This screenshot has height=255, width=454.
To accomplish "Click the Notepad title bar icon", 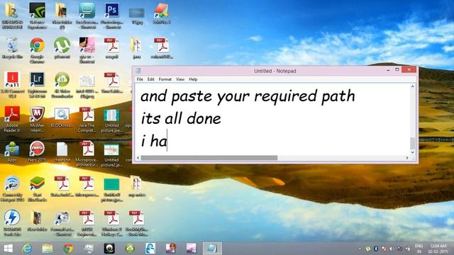I will coord(138,71).
